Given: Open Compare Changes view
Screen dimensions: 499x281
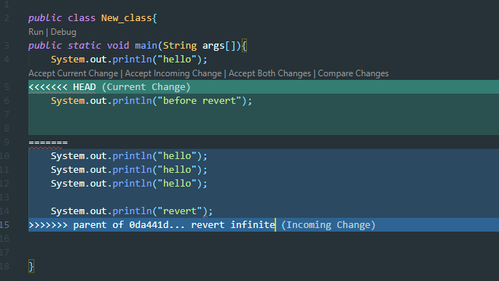Looking at the screenshot, I should [353, 73].
